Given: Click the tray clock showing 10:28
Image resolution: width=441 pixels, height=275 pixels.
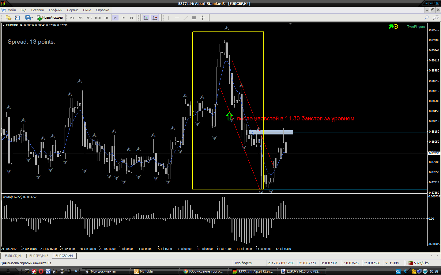Looking at the screenshot, I should click(434, 271).
